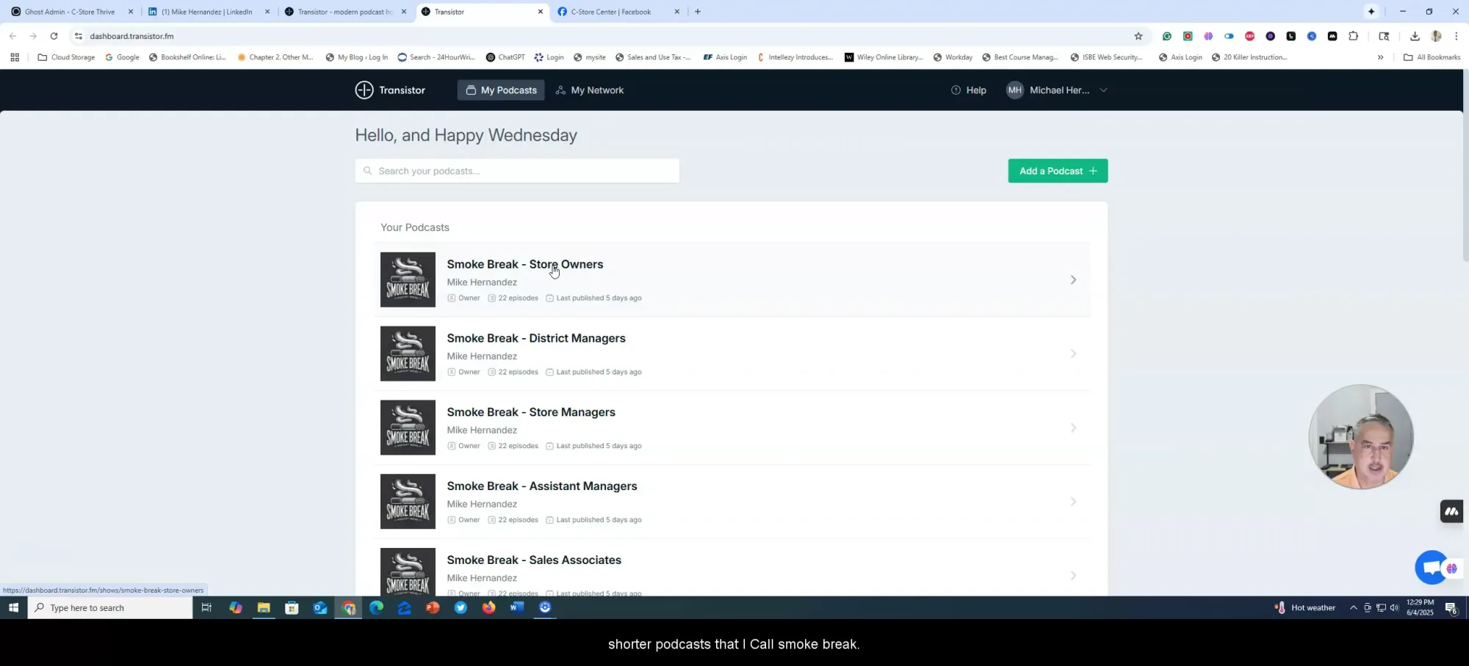Open Firefox from the taskbar
The width and height of the screenshot is (1469, 666).
[488, 607]
